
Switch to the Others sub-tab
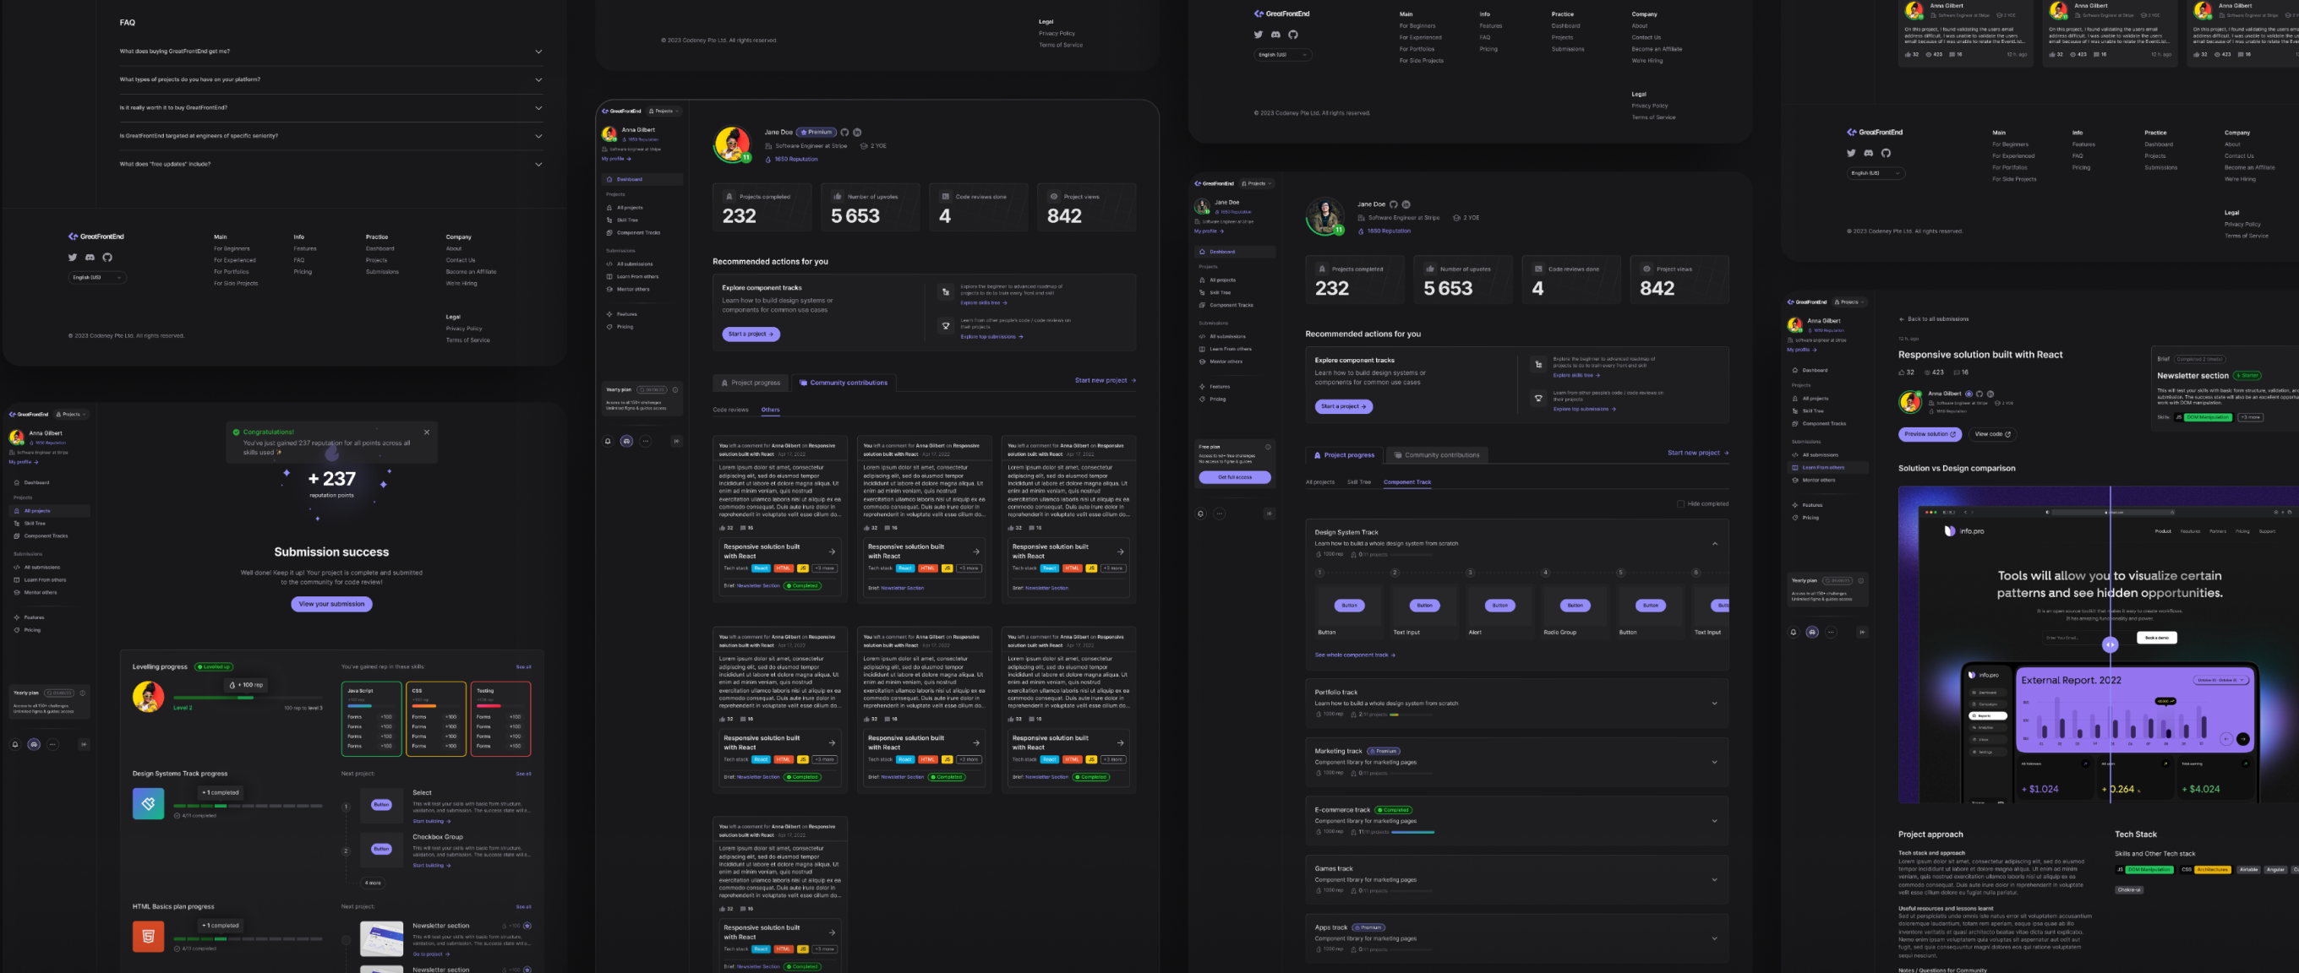[770, 410]
